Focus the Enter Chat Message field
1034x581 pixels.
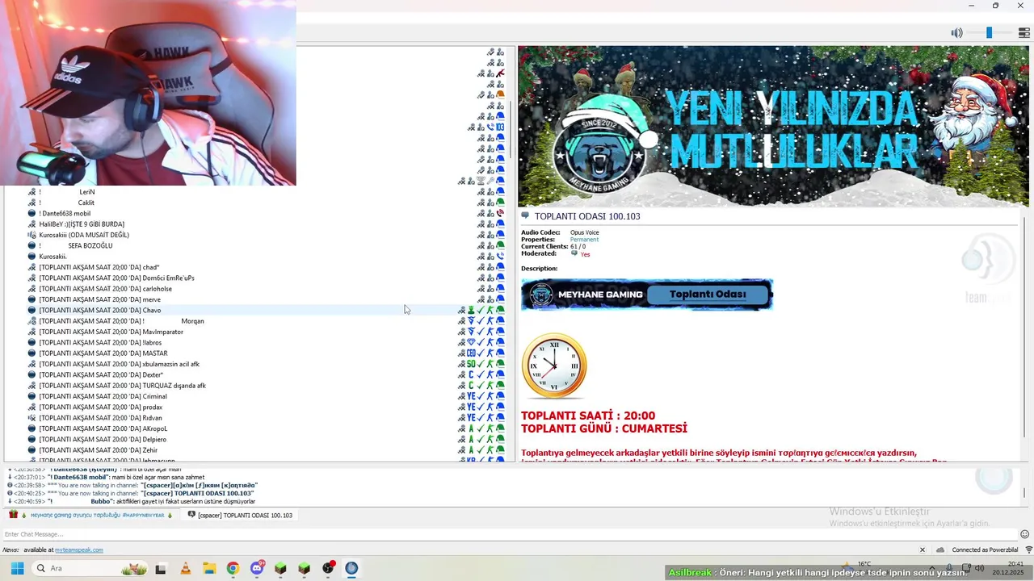tap(507, 534)
